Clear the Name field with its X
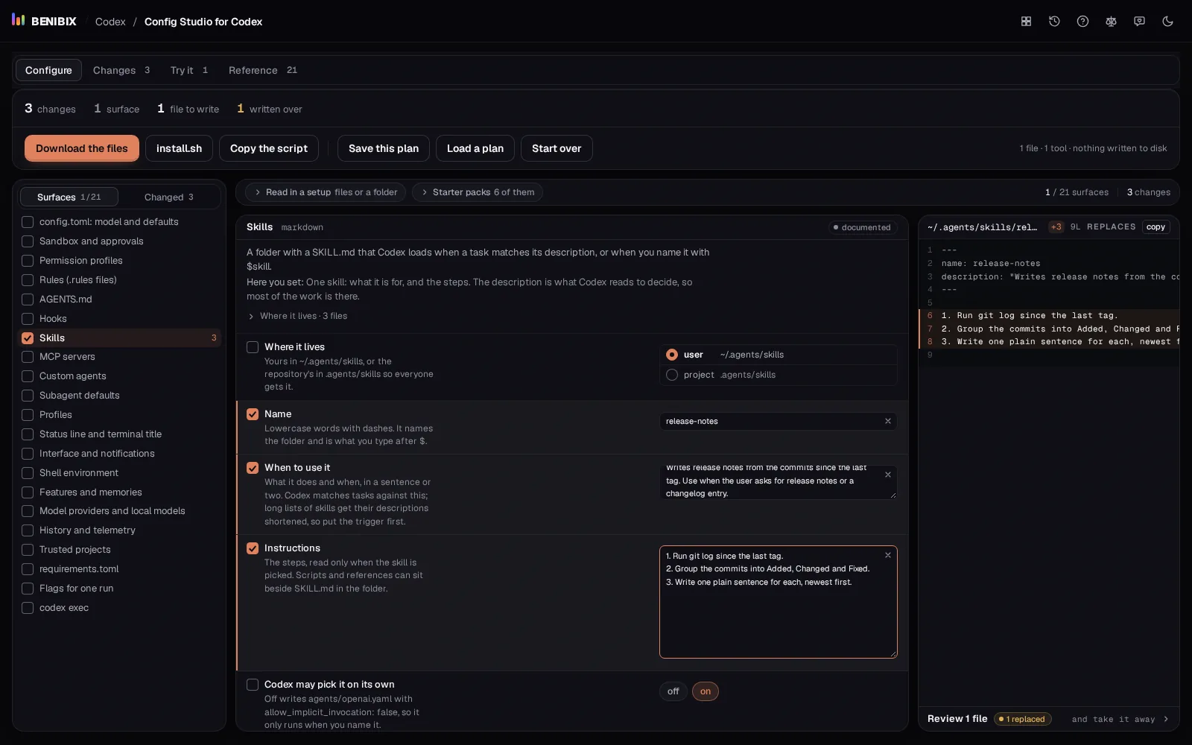 coord(888,421)
